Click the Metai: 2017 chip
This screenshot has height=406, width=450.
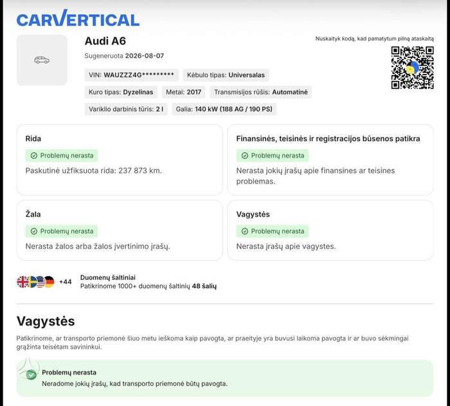click(184, 92)
